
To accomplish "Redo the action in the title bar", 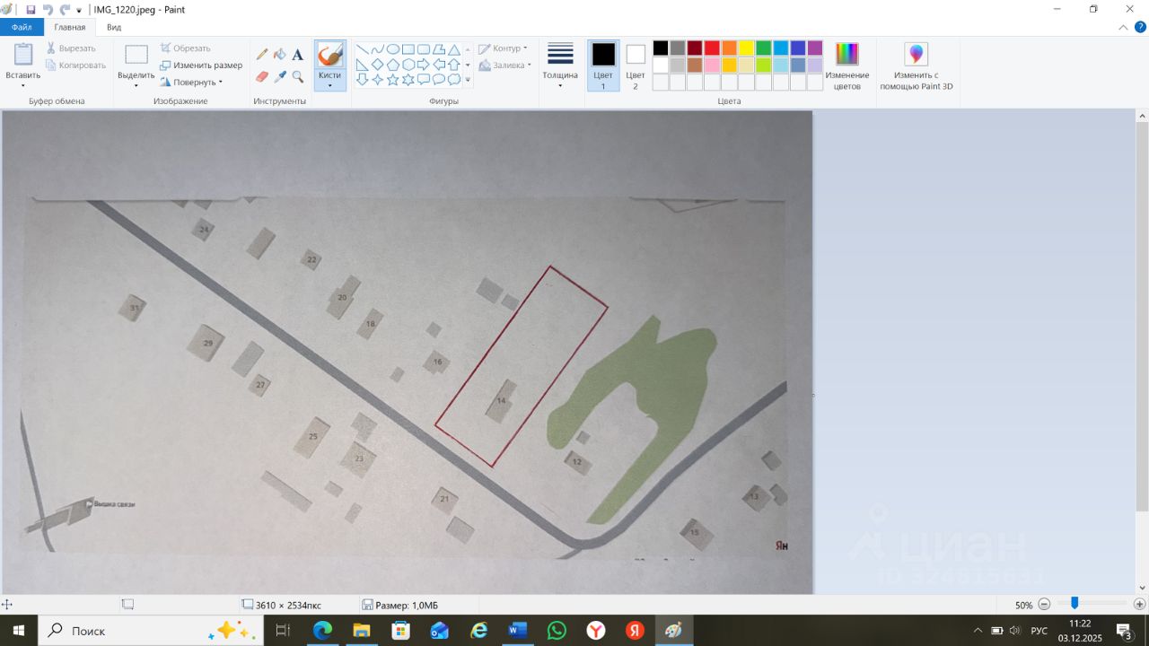I will (x=65, y=10).
